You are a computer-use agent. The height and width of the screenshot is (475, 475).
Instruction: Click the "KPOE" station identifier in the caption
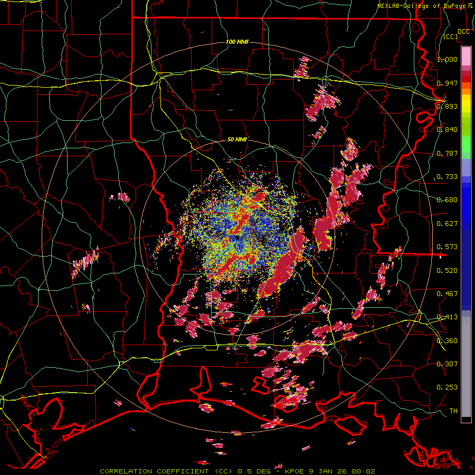[294, 471]
